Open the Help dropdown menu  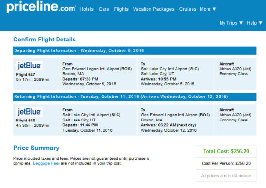[254, 23]
